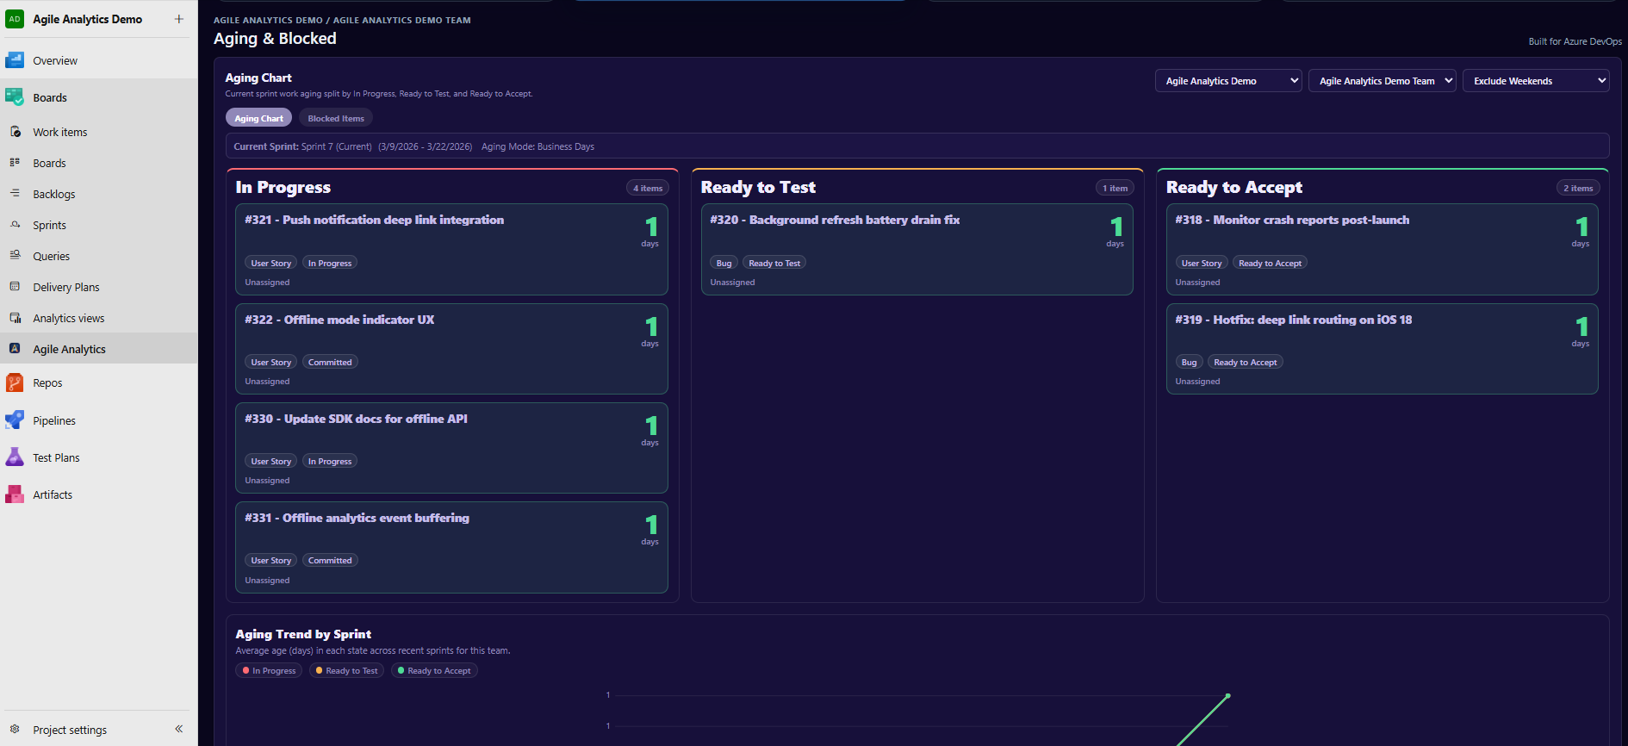
Task: Click In Progress tag on card #330
Action: pyautogui.click(x=330, y=461)
